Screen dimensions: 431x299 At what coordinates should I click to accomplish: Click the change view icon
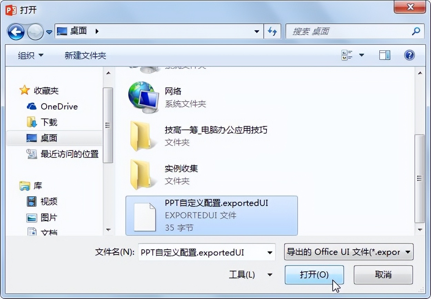[347, 55]
